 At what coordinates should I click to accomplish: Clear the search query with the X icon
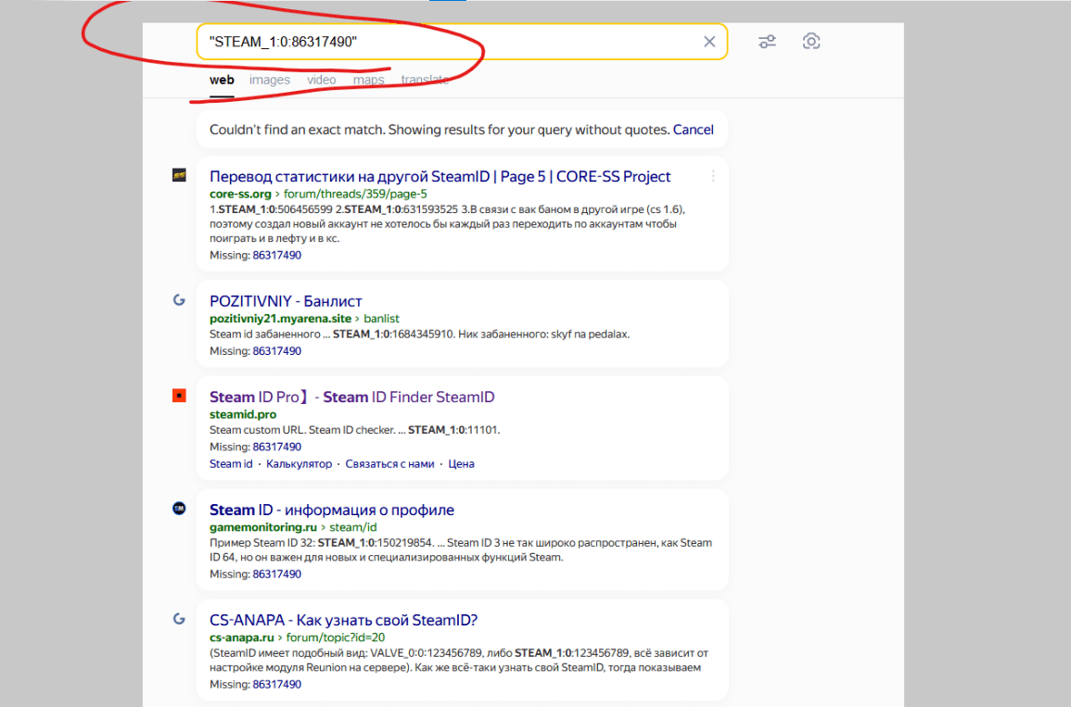[709, 42]
